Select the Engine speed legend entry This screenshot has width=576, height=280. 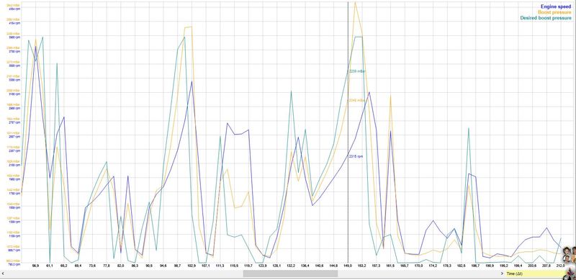[556, 6]
